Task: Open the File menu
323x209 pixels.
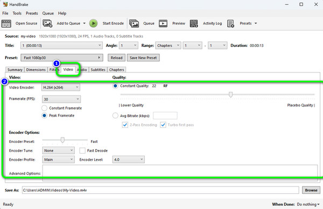Action: coord(5,13)
